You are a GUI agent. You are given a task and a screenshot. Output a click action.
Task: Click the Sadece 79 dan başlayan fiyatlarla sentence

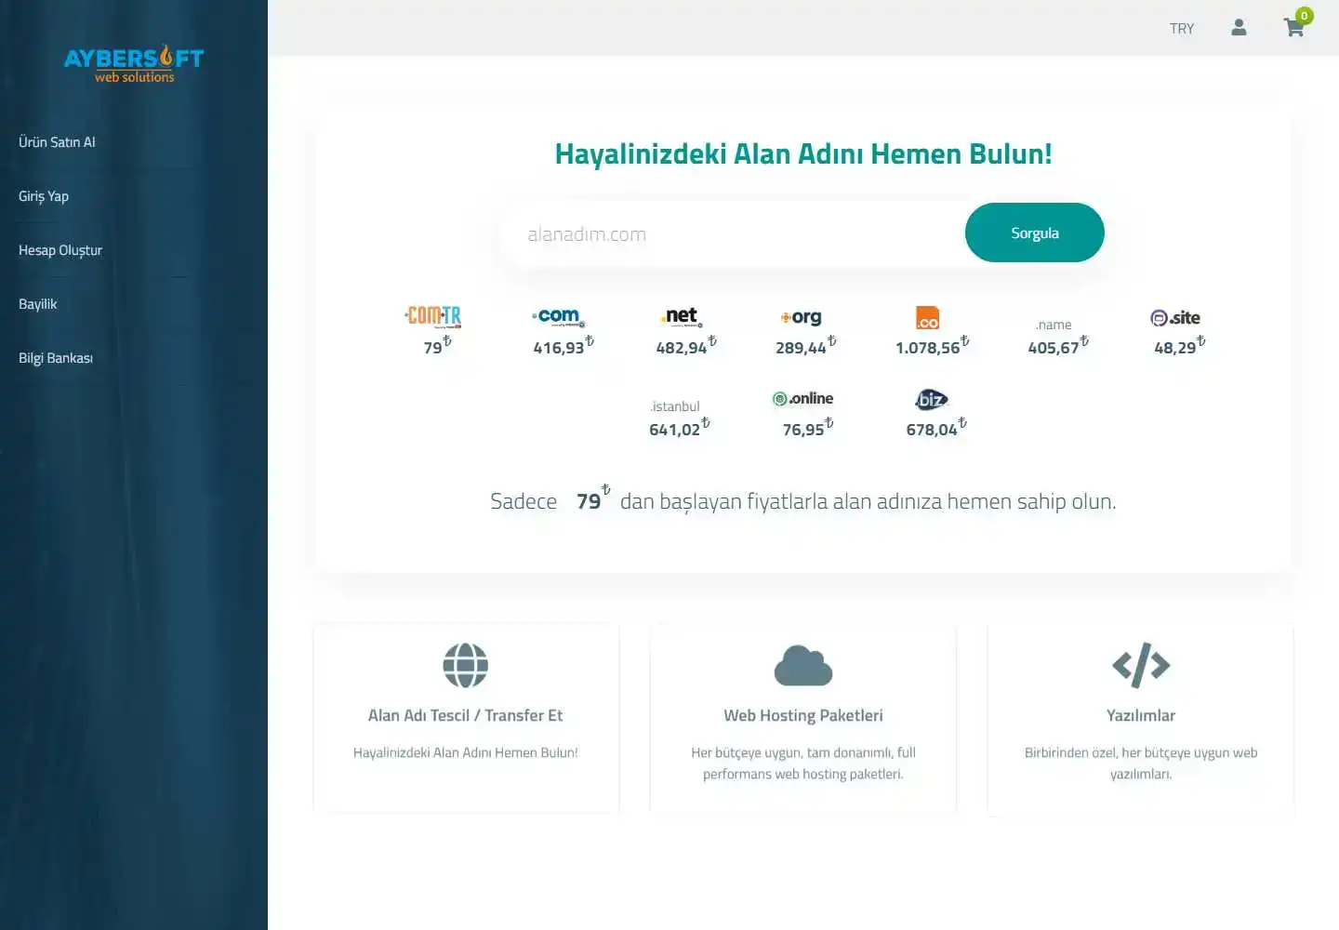click(x=803, y=500)
